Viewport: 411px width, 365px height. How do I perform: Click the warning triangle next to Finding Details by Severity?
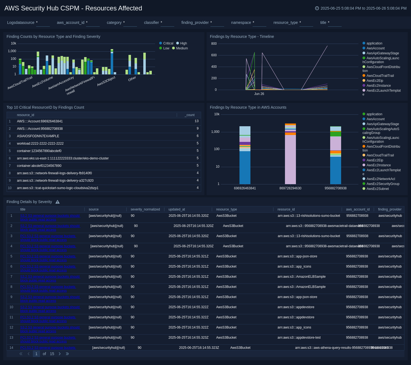pos(58,202)
